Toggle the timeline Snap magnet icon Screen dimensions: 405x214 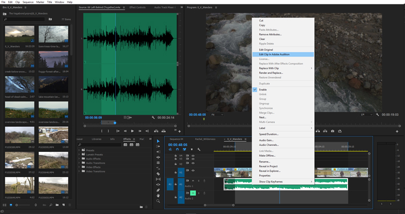178,150
